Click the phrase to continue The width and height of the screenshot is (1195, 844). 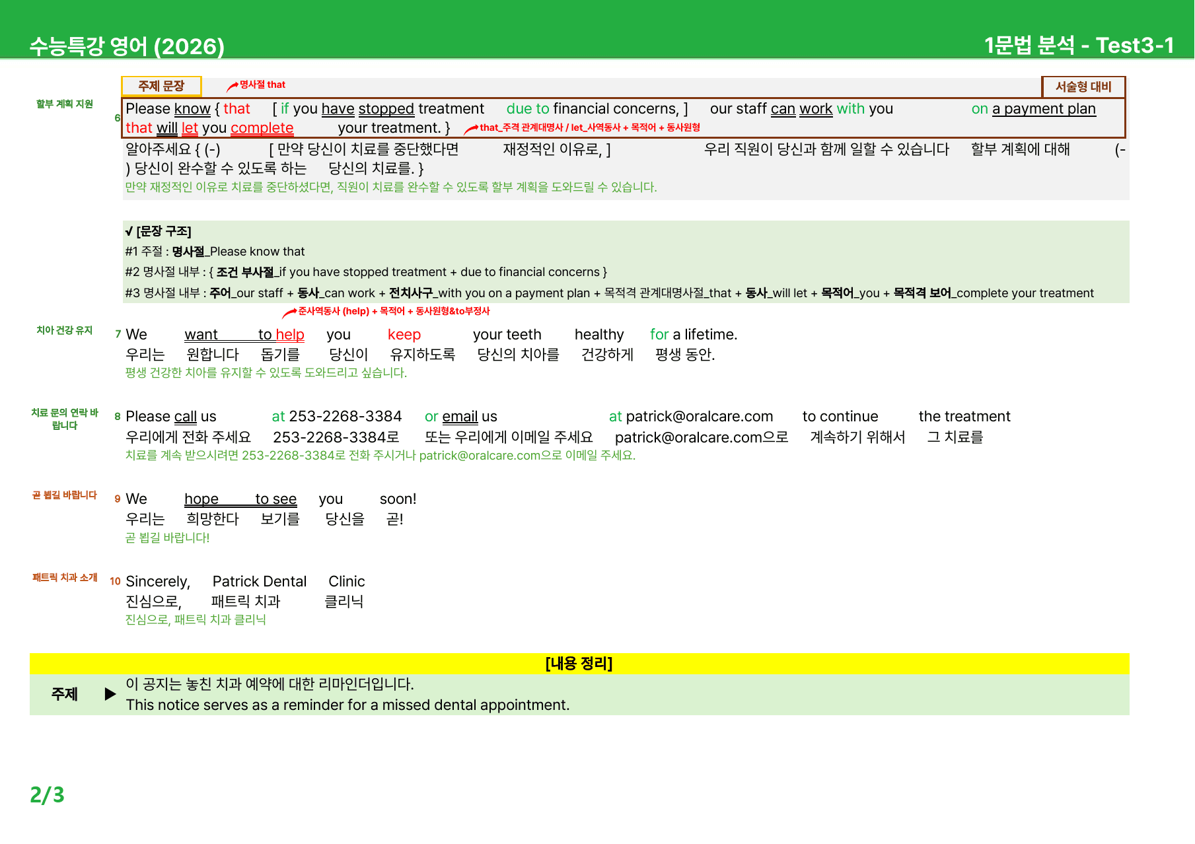[840, 417]
